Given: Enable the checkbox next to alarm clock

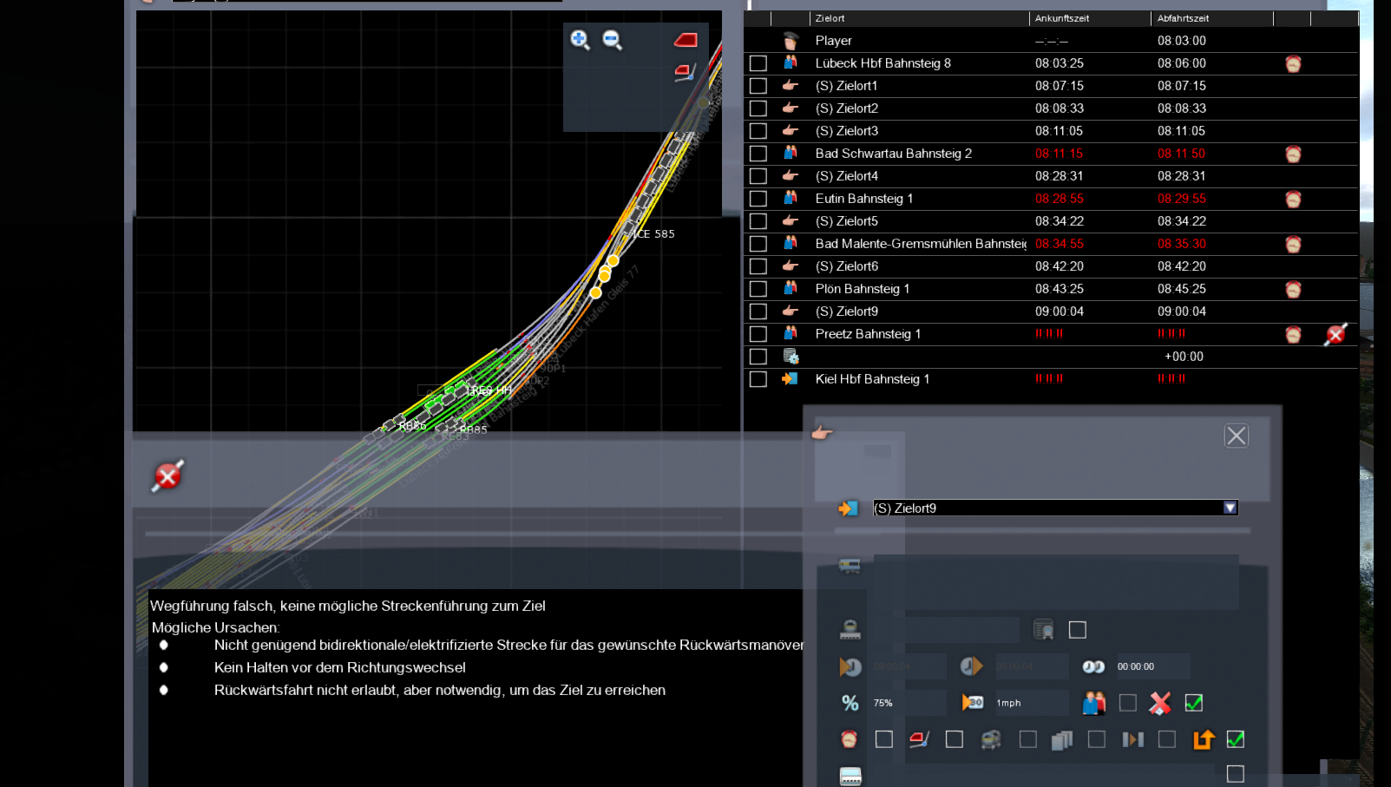Looking at the screenshot, I should click(884, 739).
